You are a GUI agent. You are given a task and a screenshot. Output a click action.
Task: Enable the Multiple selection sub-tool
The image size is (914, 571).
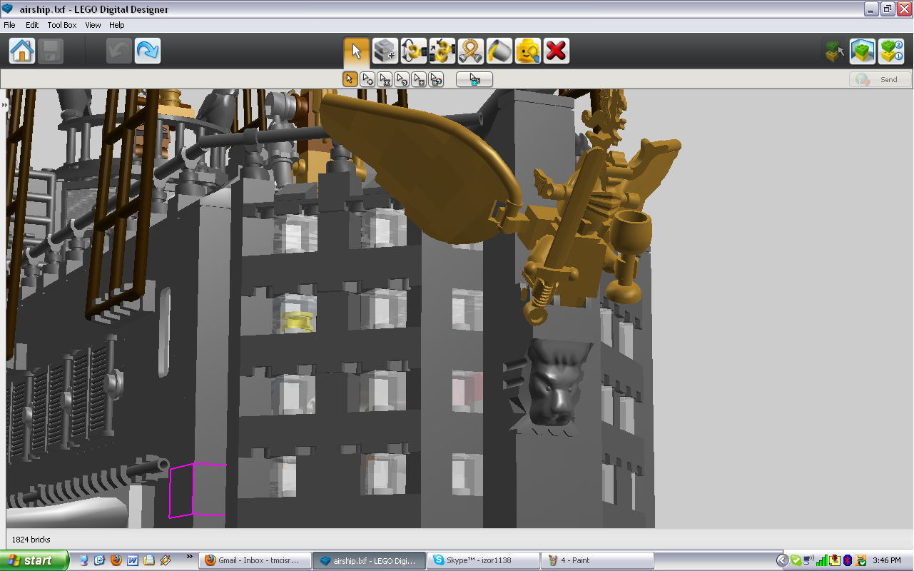[x=367, y=79]
